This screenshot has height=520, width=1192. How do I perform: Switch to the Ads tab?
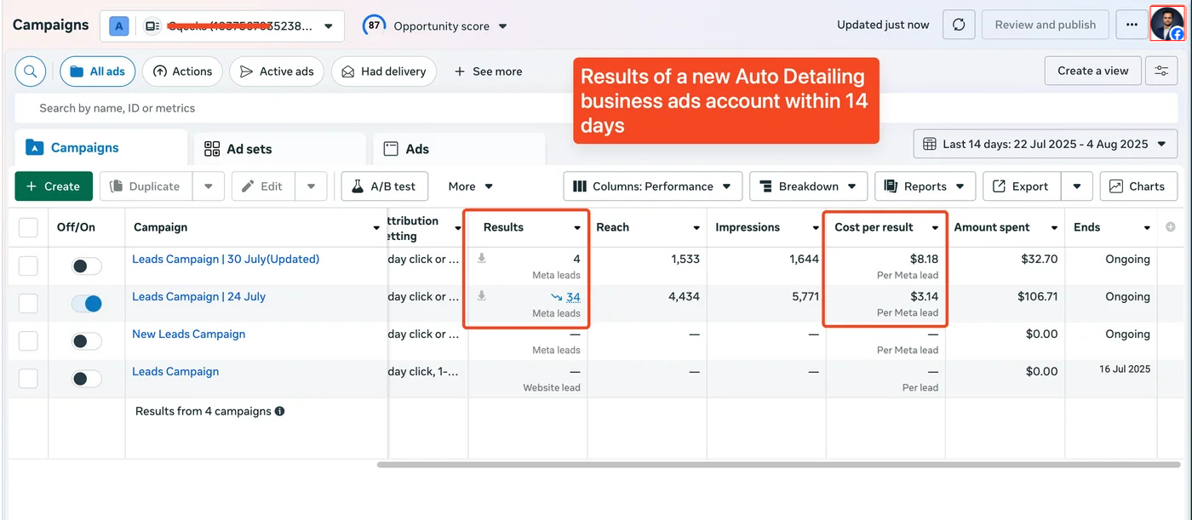pos(459,149)
